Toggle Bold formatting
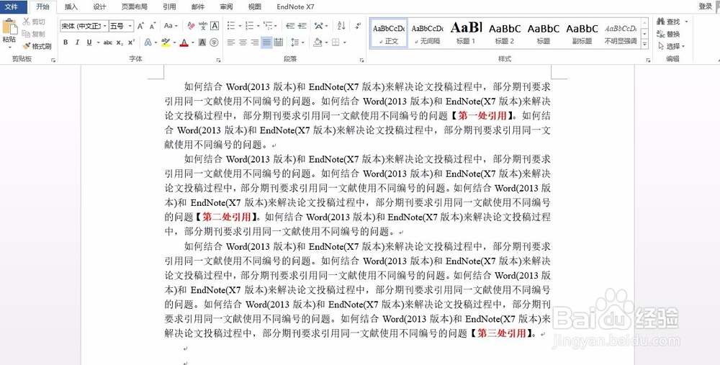The height and width of the screenshot is (365, 720). (66, 42)
